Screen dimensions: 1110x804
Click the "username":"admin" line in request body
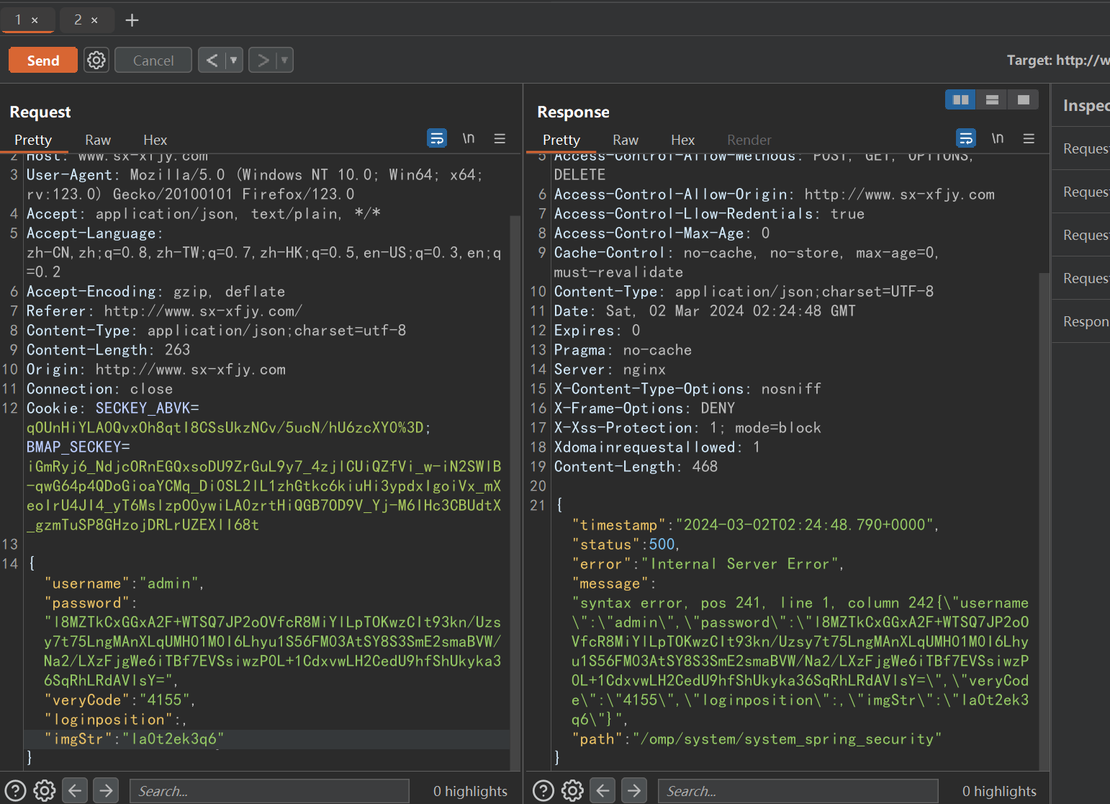click(x=124, y=584)
